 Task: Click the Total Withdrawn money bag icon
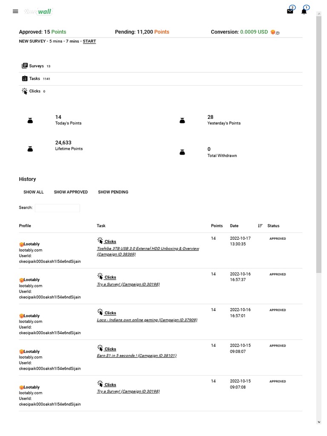click(182, 152)
